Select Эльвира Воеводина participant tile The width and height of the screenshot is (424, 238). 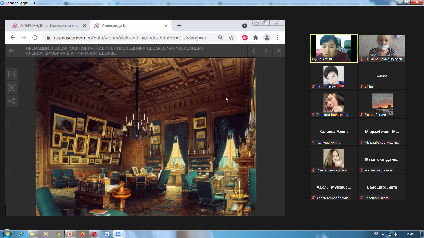coord(334,104)
